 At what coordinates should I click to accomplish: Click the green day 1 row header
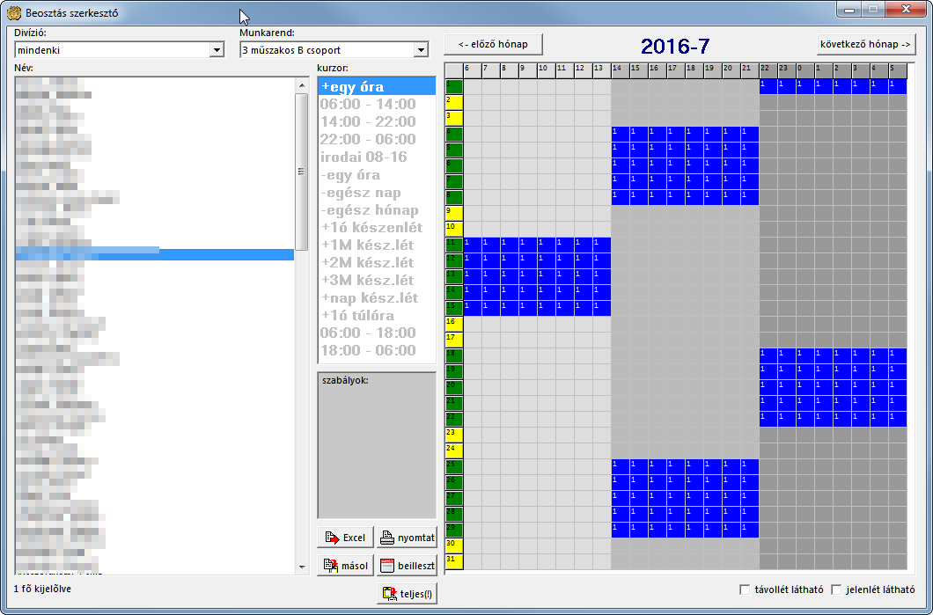pyautogui.click(x=453, y=86)
